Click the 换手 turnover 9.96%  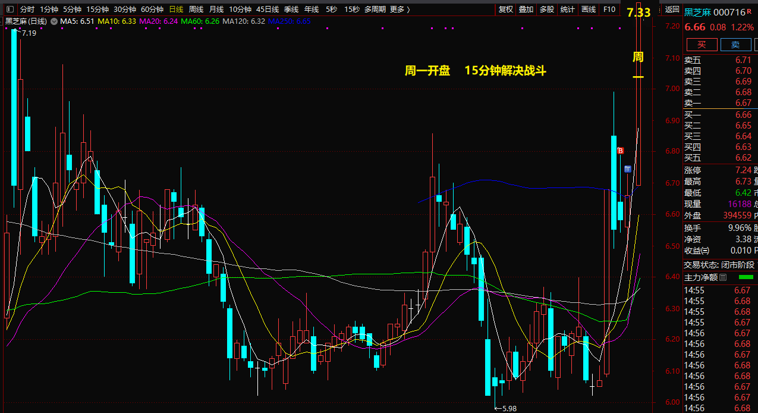coord(740,228)
